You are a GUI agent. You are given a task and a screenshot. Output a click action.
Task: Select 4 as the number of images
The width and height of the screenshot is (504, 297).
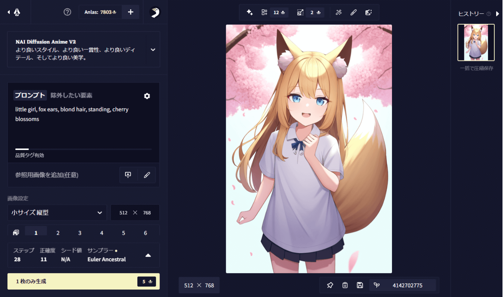(102, 233)
